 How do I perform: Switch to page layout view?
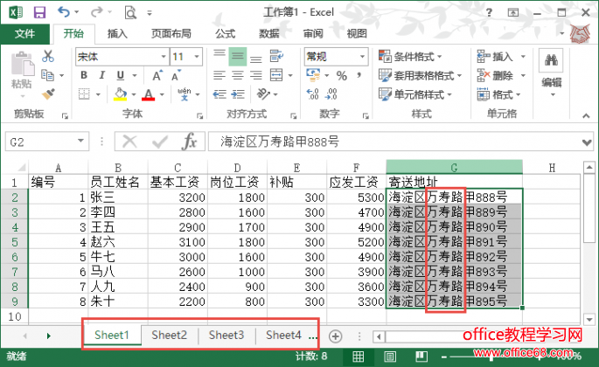tap(390, 357)
